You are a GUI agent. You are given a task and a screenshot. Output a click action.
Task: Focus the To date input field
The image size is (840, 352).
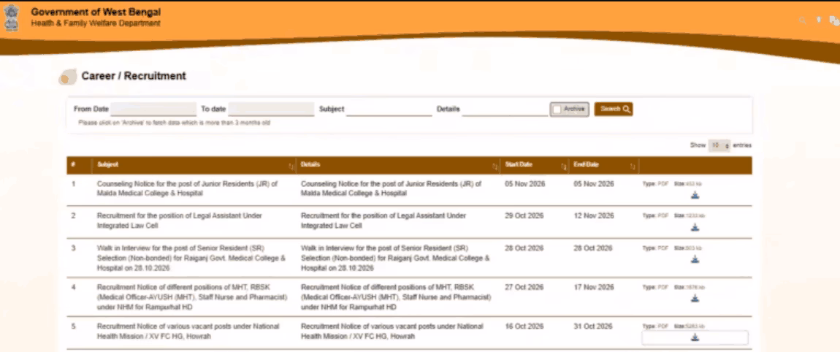(x=271, y=110)
